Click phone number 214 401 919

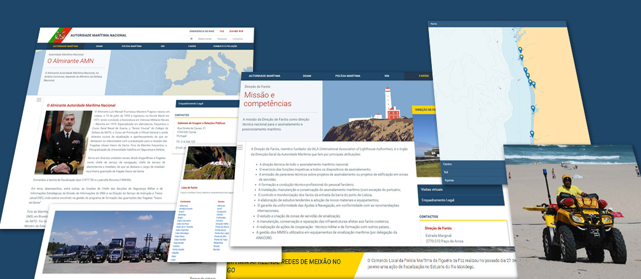click(x=236, y=31)
